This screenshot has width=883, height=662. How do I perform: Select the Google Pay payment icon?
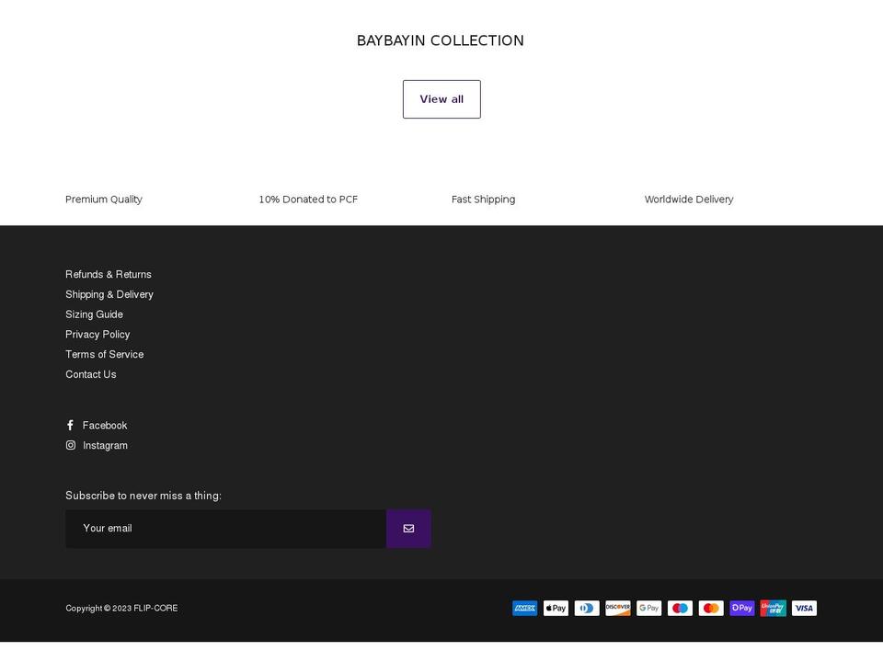[648, 608]
